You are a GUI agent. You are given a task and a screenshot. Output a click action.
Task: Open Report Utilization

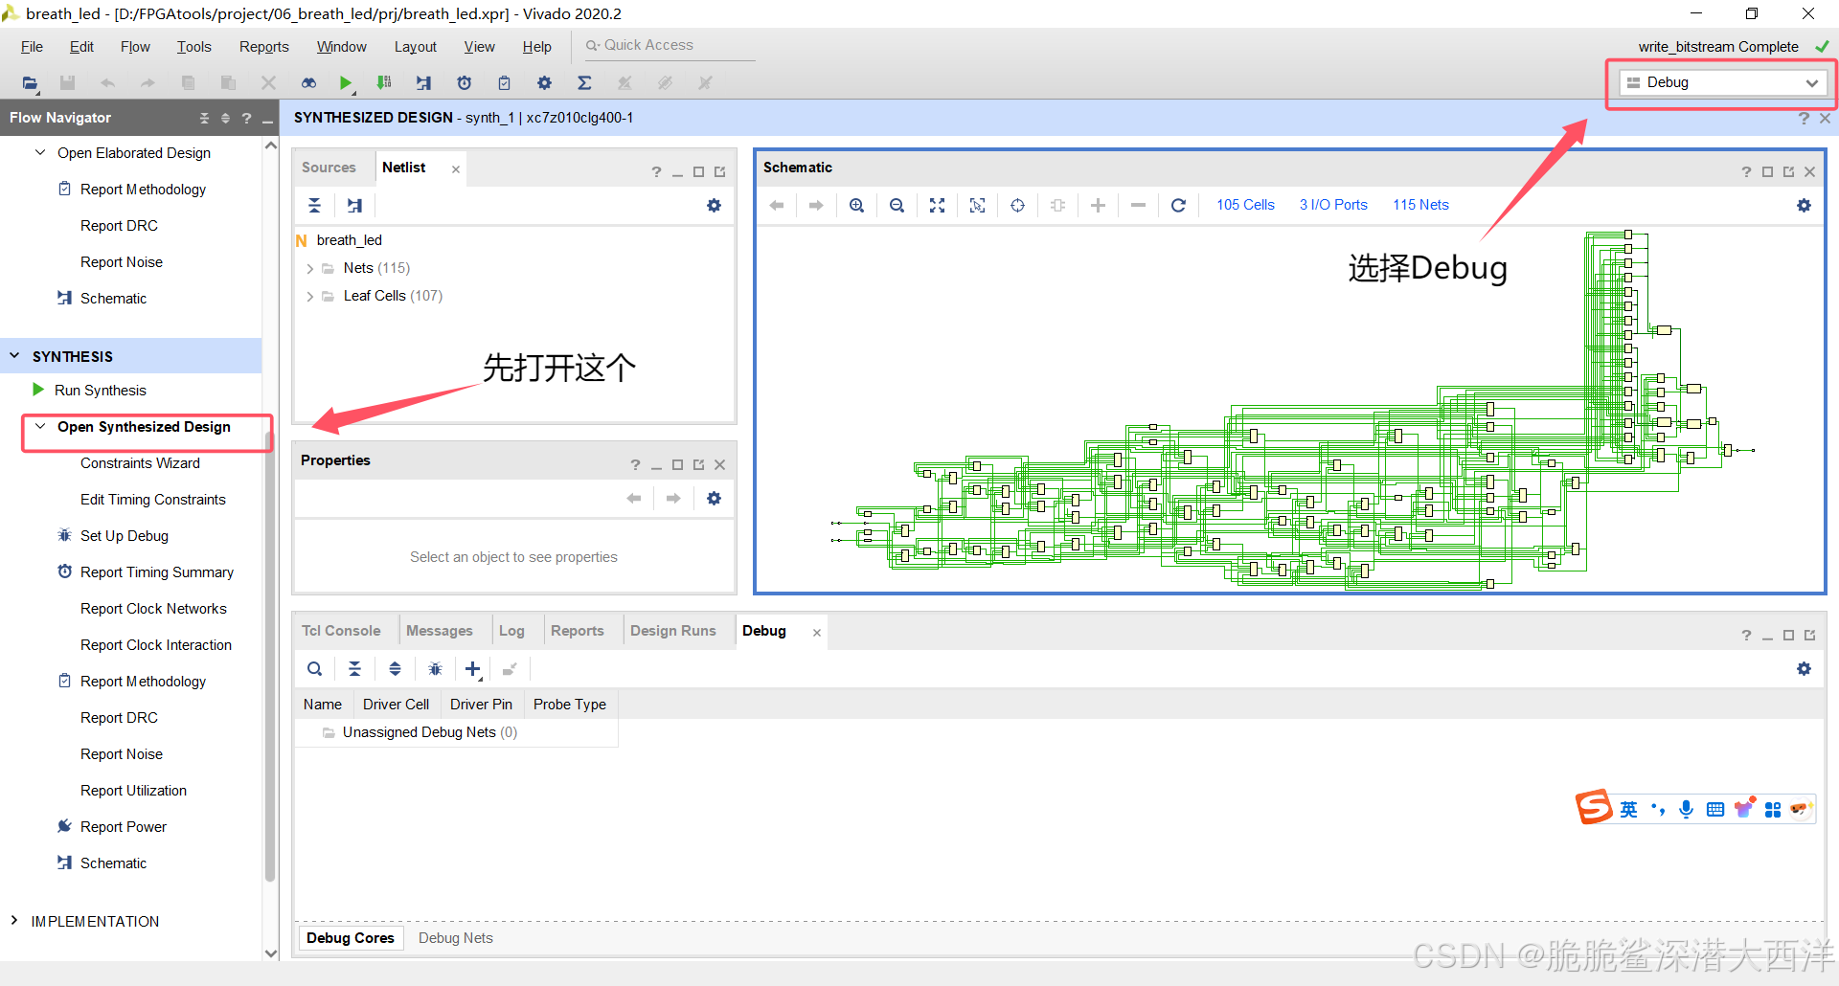point(134,791)
